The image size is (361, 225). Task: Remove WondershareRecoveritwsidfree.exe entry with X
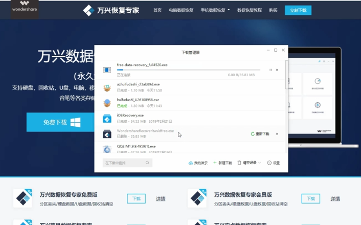tap(277, 134)
